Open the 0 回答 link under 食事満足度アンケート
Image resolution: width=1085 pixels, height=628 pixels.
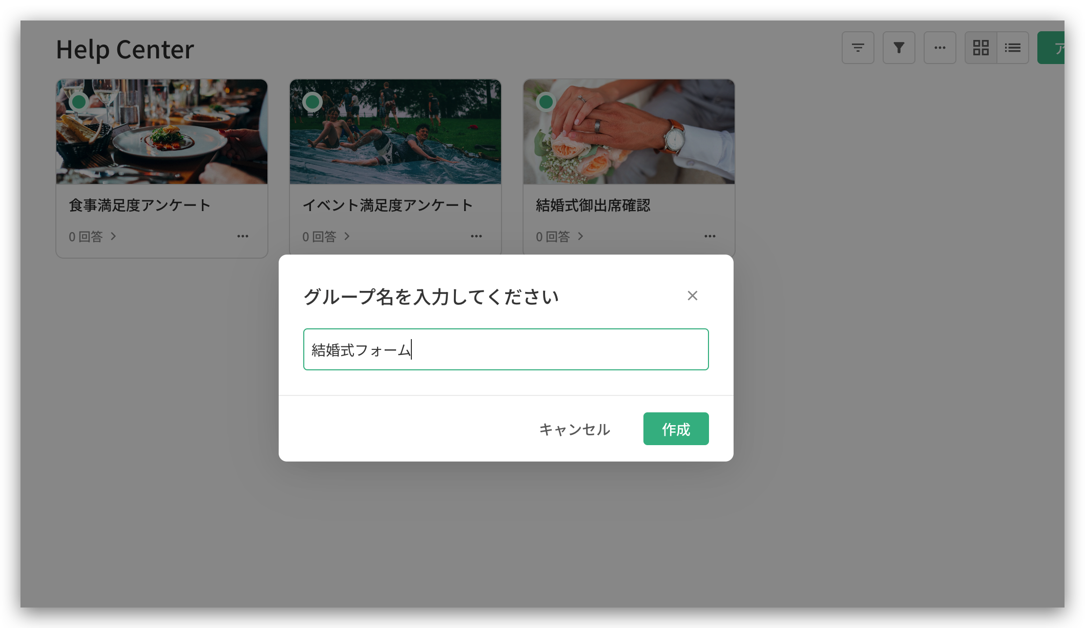(93, 237)
